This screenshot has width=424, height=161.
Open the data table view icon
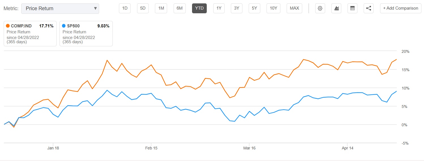(353, 8)
